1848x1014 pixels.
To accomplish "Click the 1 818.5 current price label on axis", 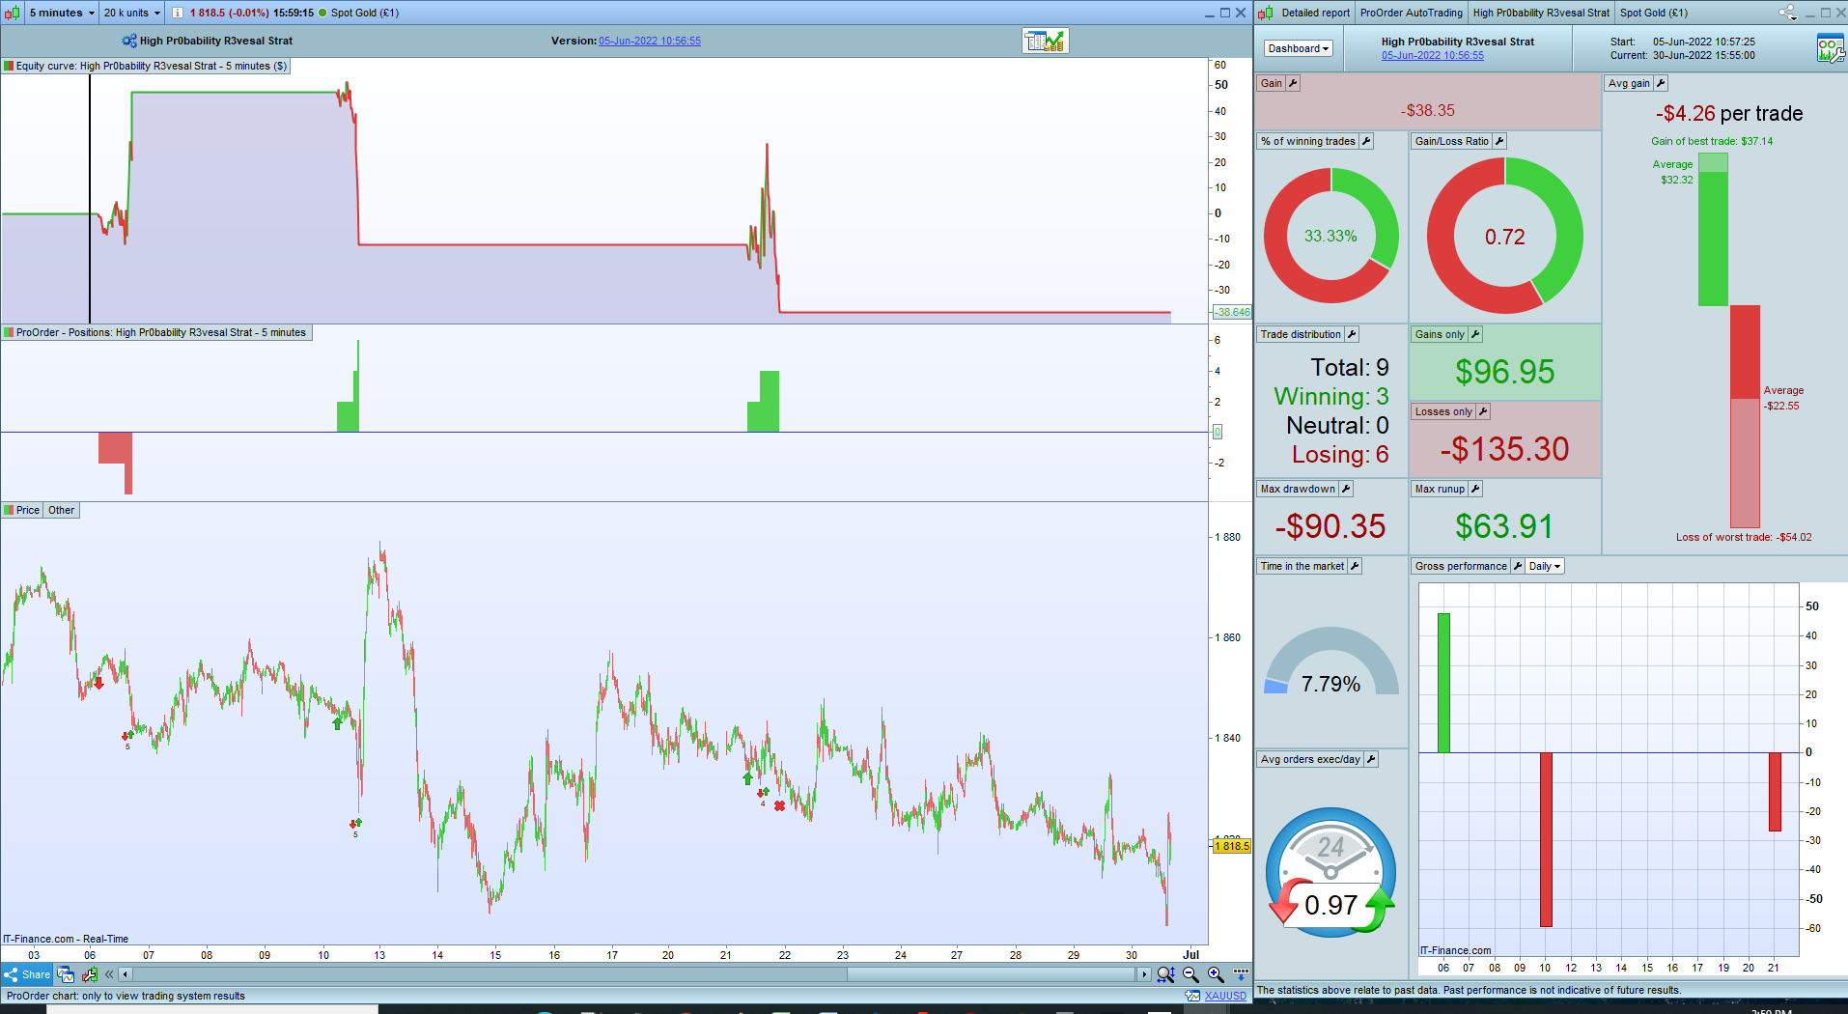I will tap(1232, 846).
